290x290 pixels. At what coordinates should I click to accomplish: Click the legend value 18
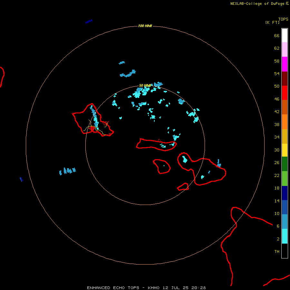click(x=277, y=188)
